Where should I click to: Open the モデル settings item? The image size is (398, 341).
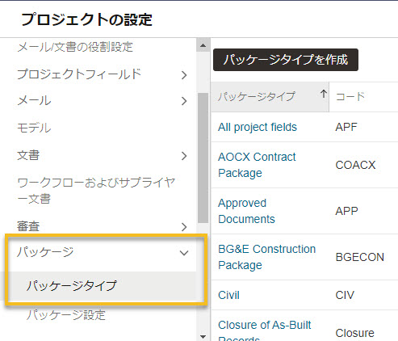pos(34,128)
